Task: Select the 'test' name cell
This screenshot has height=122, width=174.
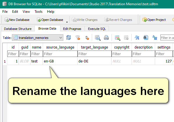Action: click(x=37, y=61)
